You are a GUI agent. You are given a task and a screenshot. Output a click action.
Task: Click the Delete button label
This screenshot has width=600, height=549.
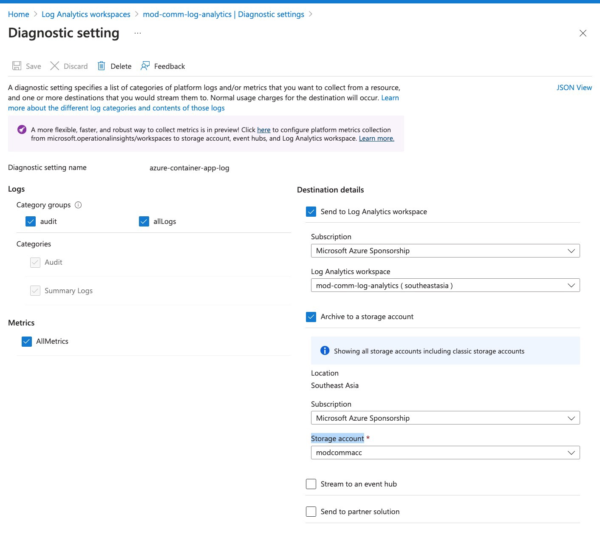click(x=121, y=66)
